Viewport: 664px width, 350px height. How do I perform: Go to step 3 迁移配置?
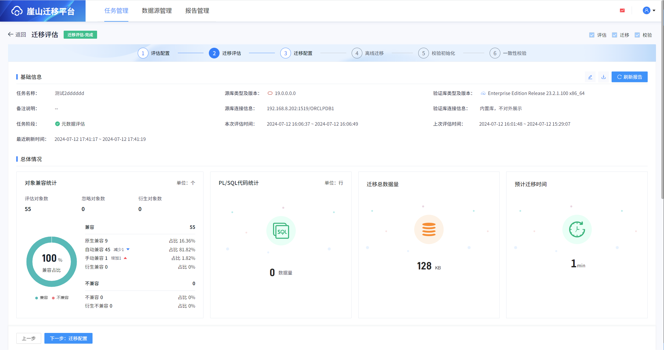(x=286, y=53)
